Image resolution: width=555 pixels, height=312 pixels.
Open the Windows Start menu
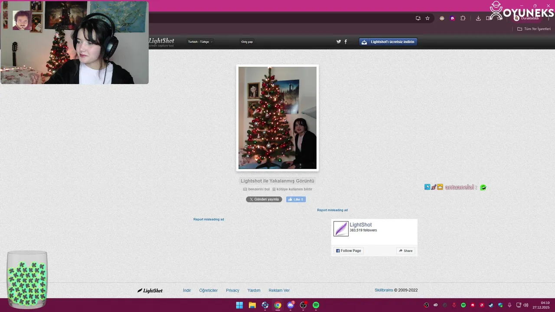239,305
